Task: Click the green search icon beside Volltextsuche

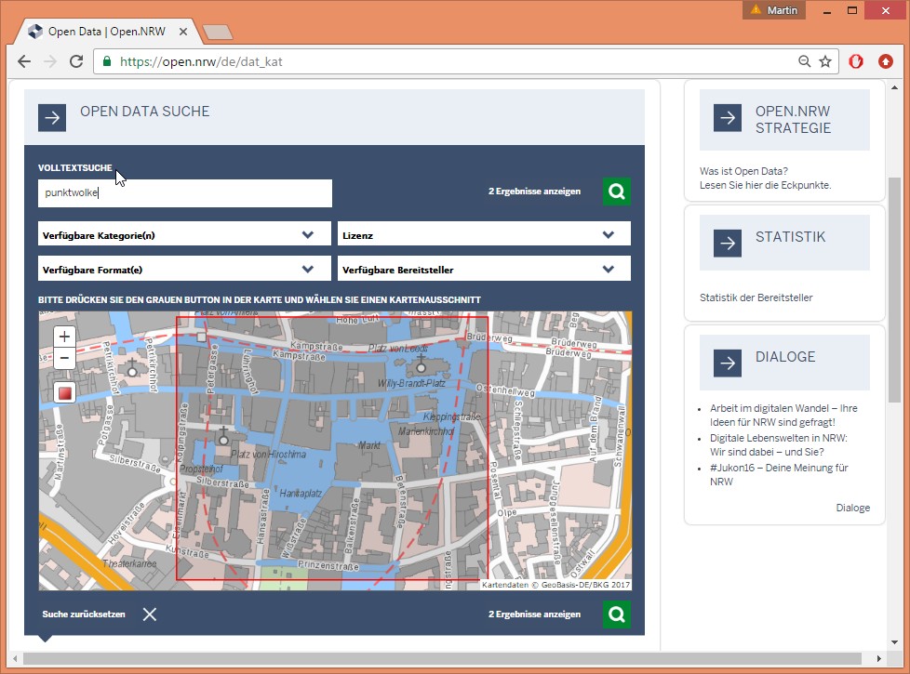Action: [616, 192]
